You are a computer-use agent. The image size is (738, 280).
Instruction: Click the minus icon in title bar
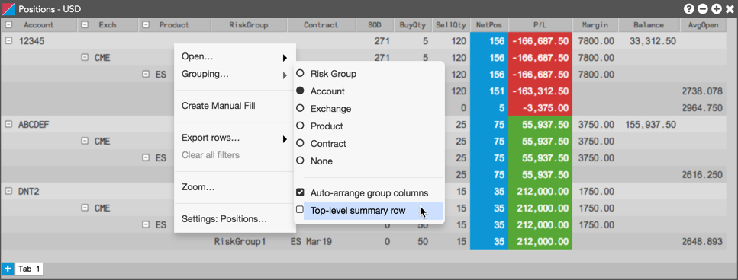click(x=703, y=8)
